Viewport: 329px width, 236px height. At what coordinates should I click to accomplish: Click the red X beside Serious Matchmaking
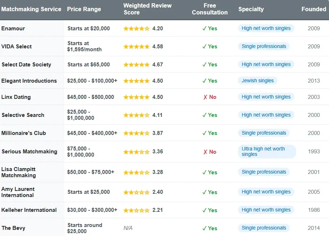point(209,152)
